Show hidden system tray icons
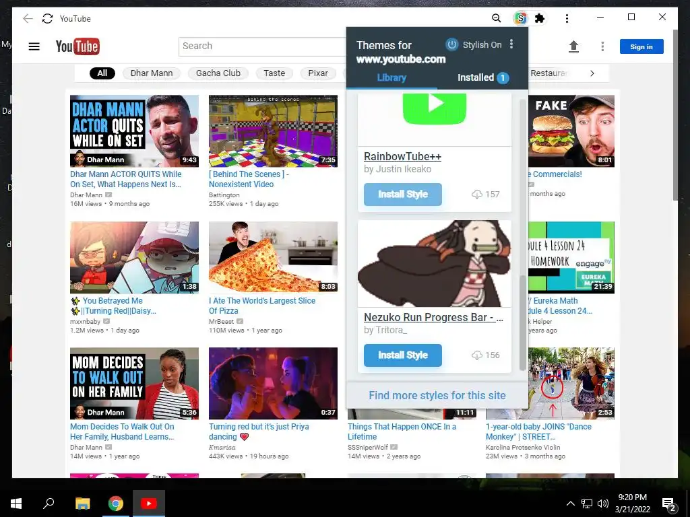 (x=570, y=504)
